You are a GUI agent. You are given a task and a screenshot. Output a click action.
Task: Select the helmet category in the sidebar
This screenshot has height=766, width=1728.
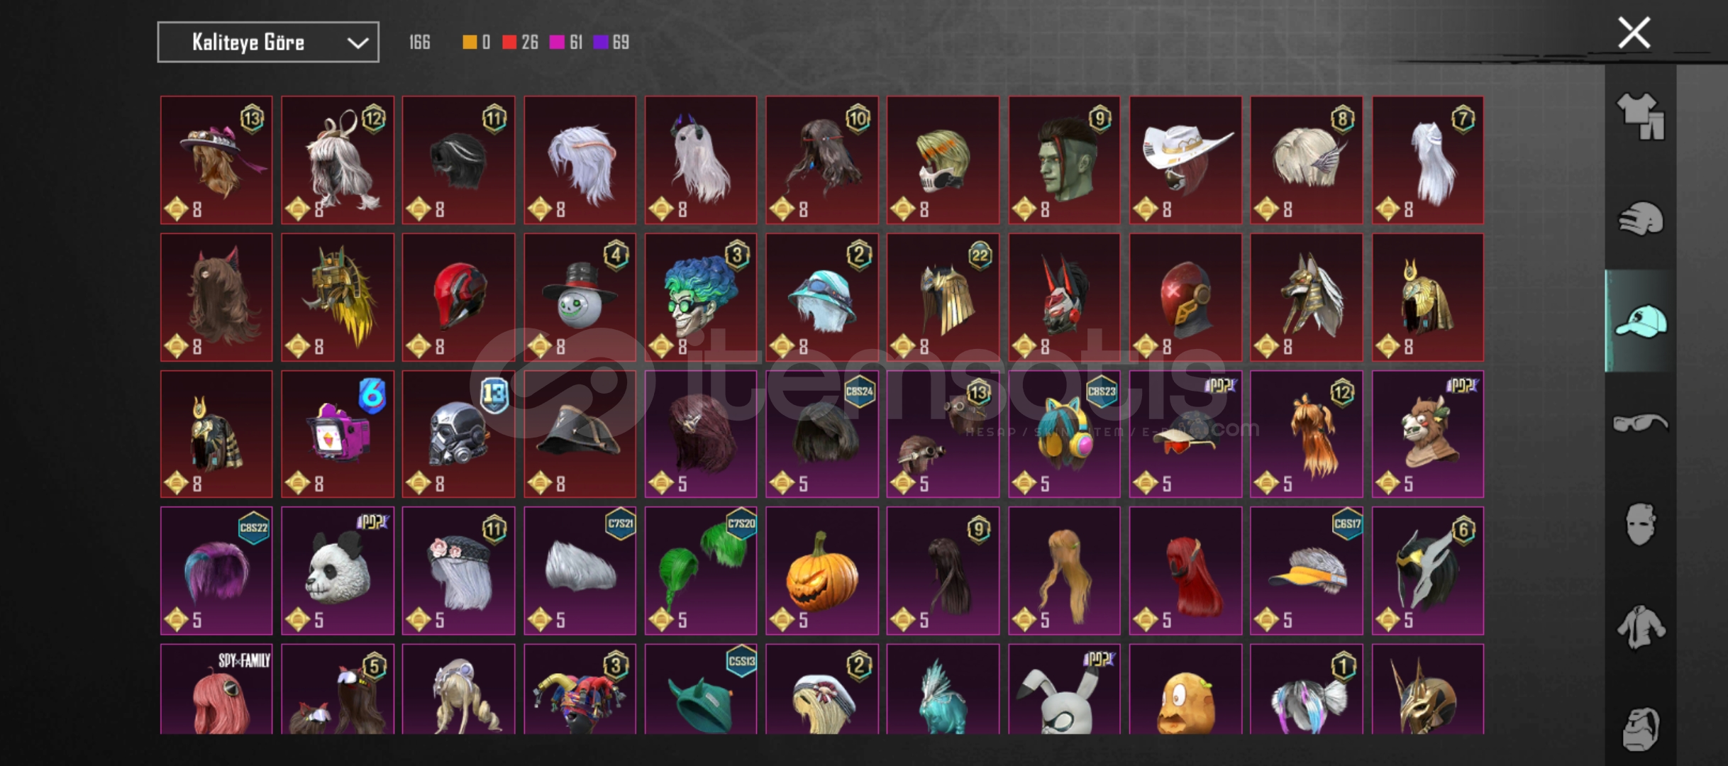click(1640, 218)
